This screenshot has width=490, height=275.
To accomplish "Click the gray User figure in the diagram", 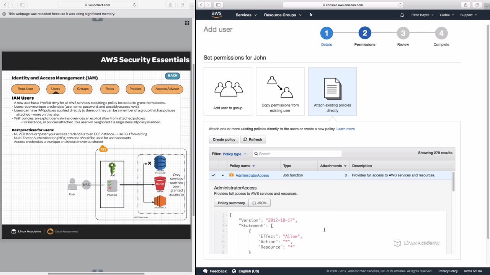I will click(72, 184).
